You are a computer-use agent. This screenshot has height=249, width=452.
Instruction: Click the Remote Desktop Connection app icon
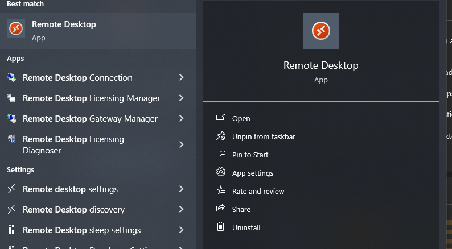click(11, 78)
